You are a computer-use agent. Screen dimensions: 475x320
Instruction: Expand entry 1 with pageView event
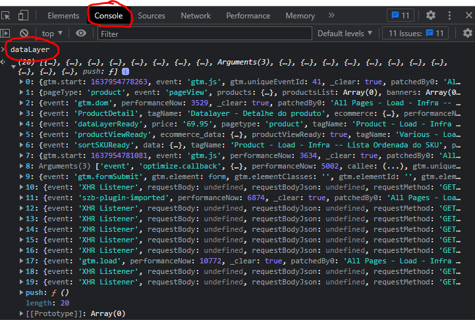[x=21, y=92]
